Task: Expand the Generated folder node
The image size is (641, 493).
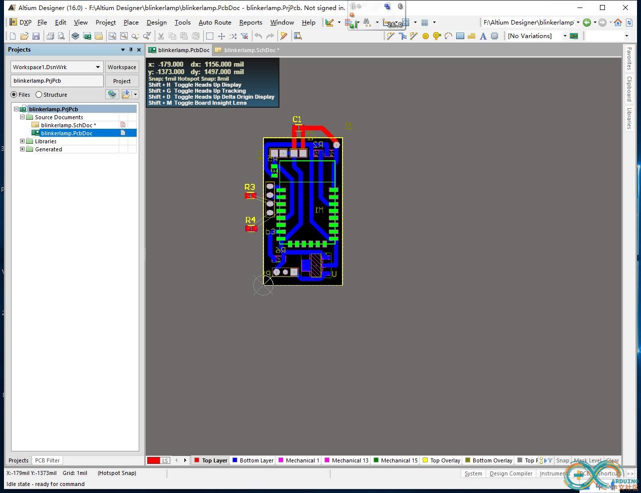Action: coord(22,149)
